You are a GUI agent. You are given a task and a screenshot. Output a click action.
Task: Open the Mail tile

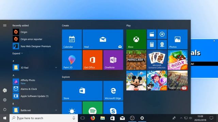(103, 39)
